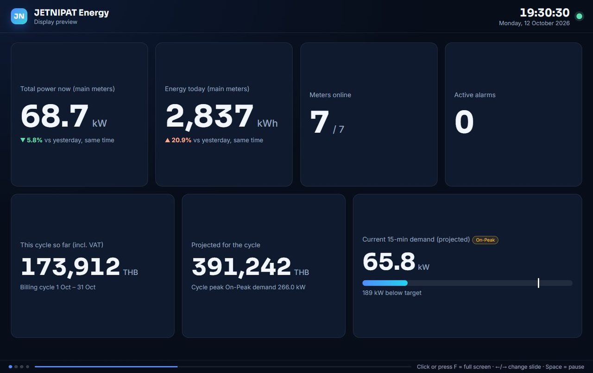The width and height of the screenshot is (593, 373).
Task: Click the green status dot beside the clock
Action: tap(579, 16)
